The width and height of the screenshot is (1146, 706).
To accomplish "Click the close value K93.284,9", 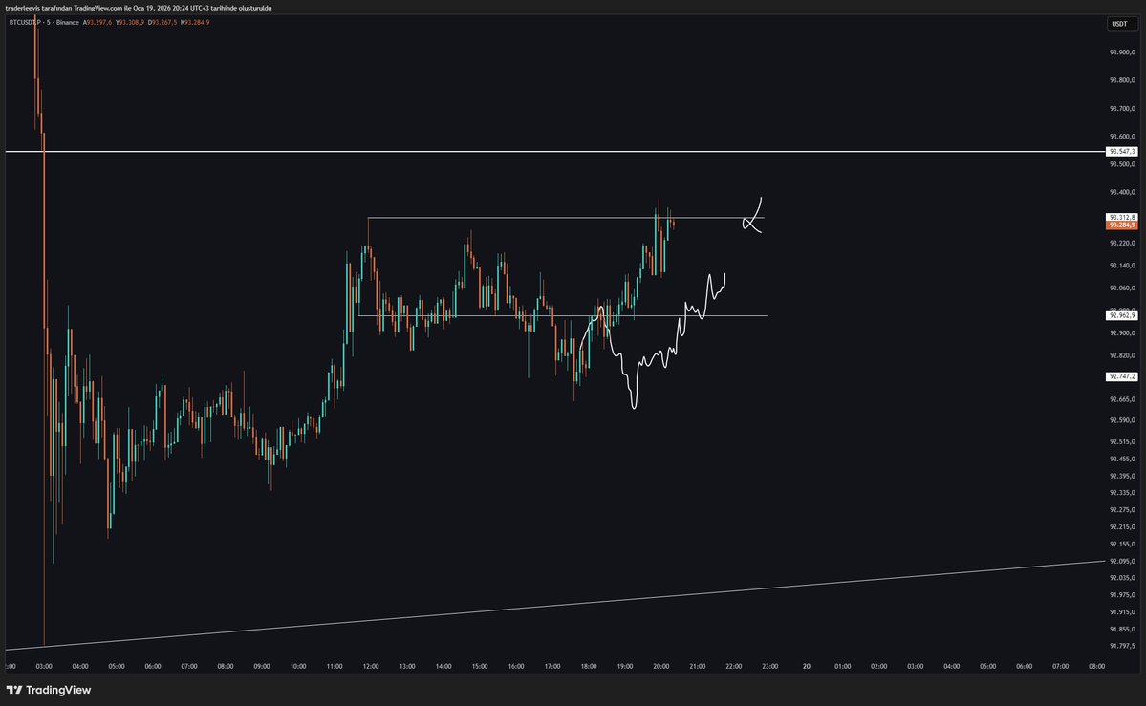I will tap(195, 23).
